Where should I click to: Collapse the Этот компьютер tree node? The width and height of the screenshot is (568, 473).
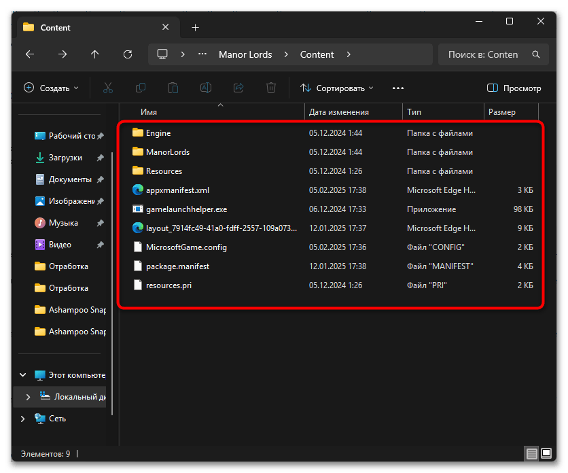point(23,374)
